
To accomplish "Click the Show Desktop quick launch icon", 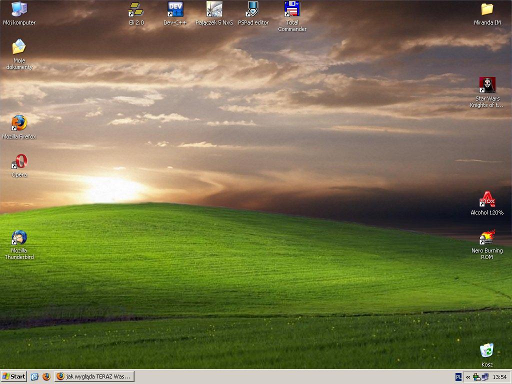I will 34,376.
